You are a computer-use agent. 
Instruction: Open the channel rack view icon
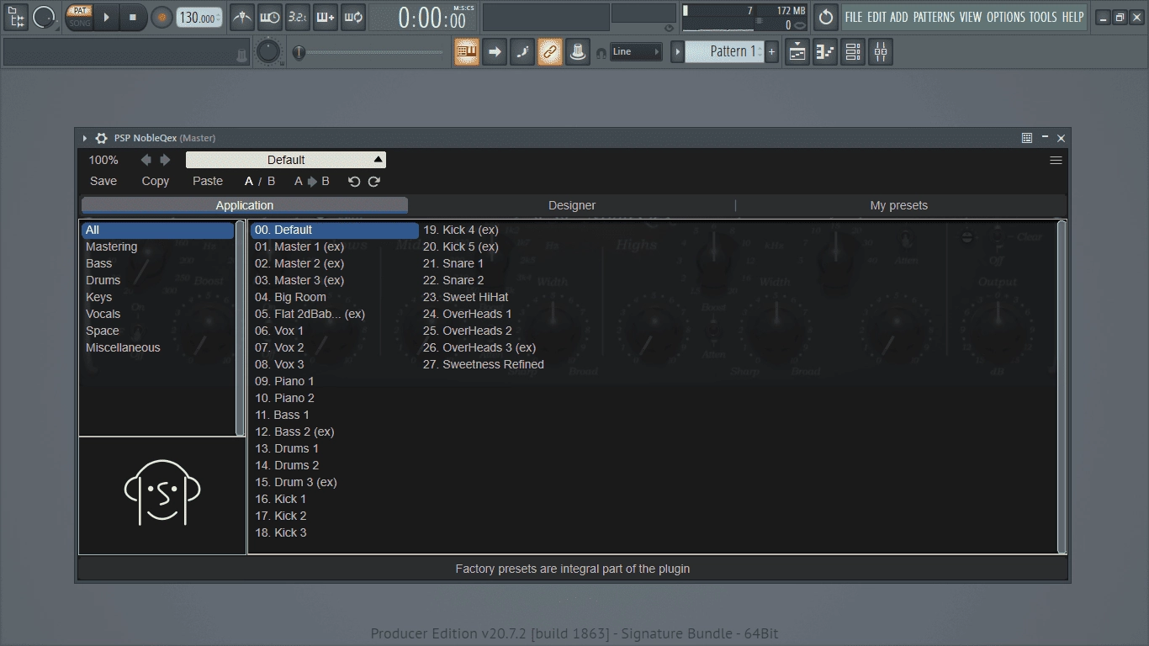point(853,52)
